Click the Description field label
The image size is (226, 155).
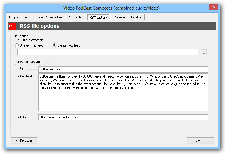(x=25, y=75)
